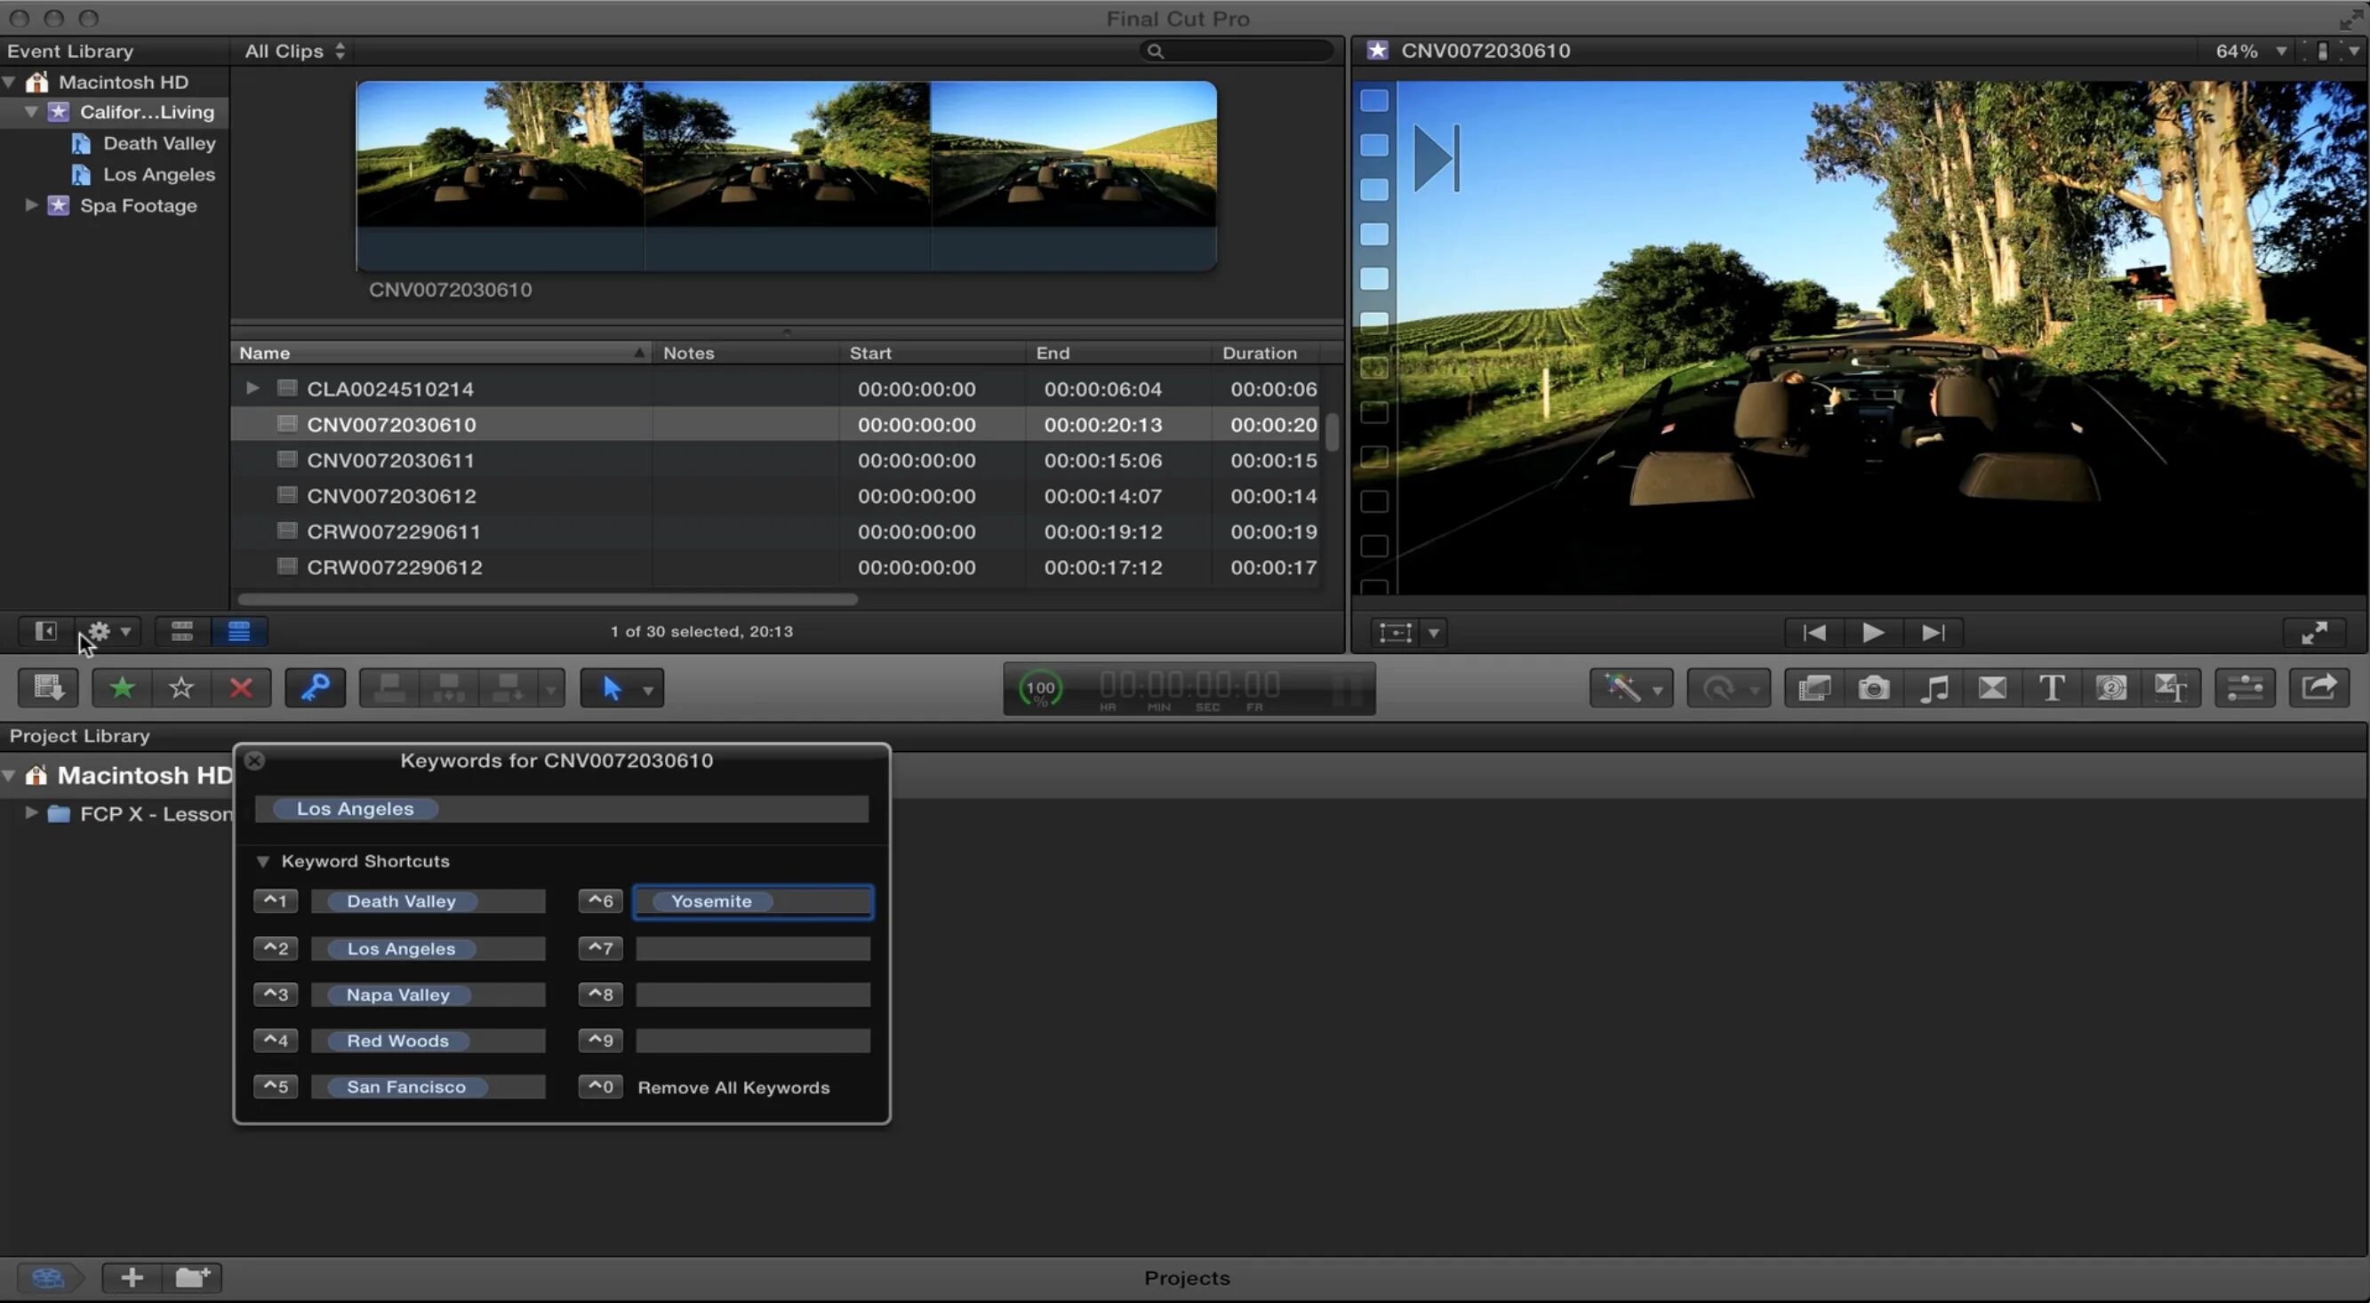Collapse the Keyword Shortcuts section

(262, 861)
